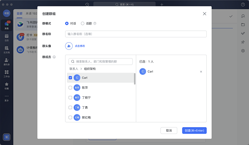249x145 pixels.
Task: Open the history clock icon in title bar
Action: coord(87,5)
